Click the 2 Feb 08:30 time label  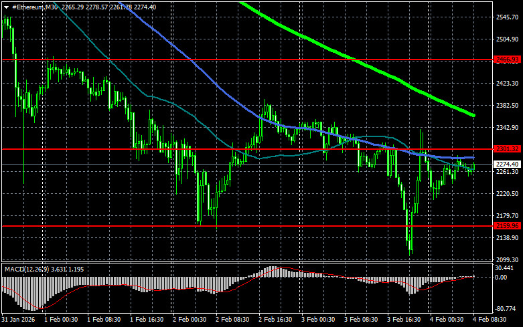pos(232,320)
